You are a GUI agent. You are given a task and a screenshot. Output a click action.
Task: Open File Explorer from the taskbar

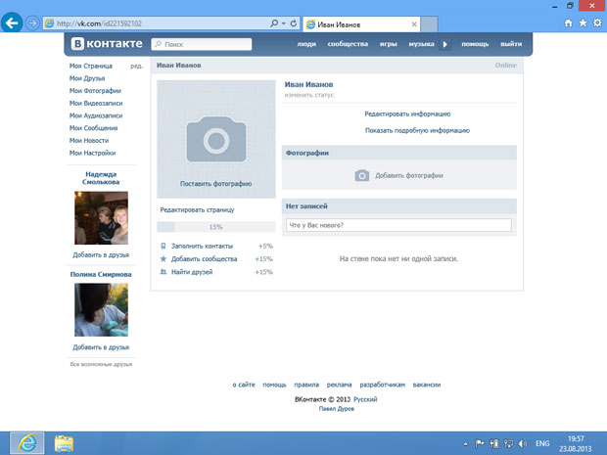pyautogui.click(x=64, y=443)
